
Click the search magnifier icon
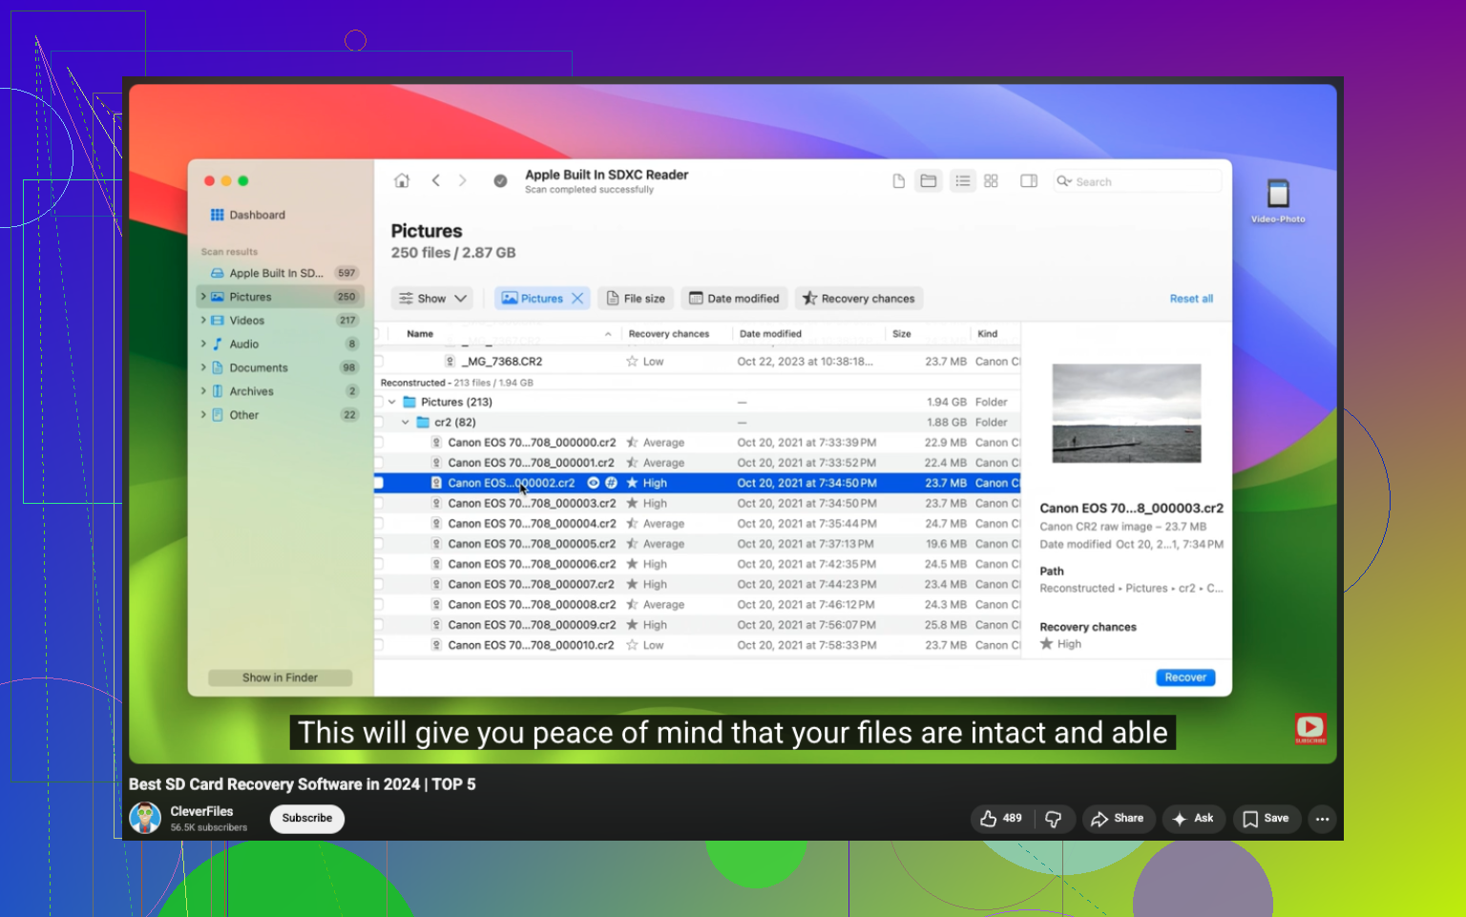[1063, 181]
